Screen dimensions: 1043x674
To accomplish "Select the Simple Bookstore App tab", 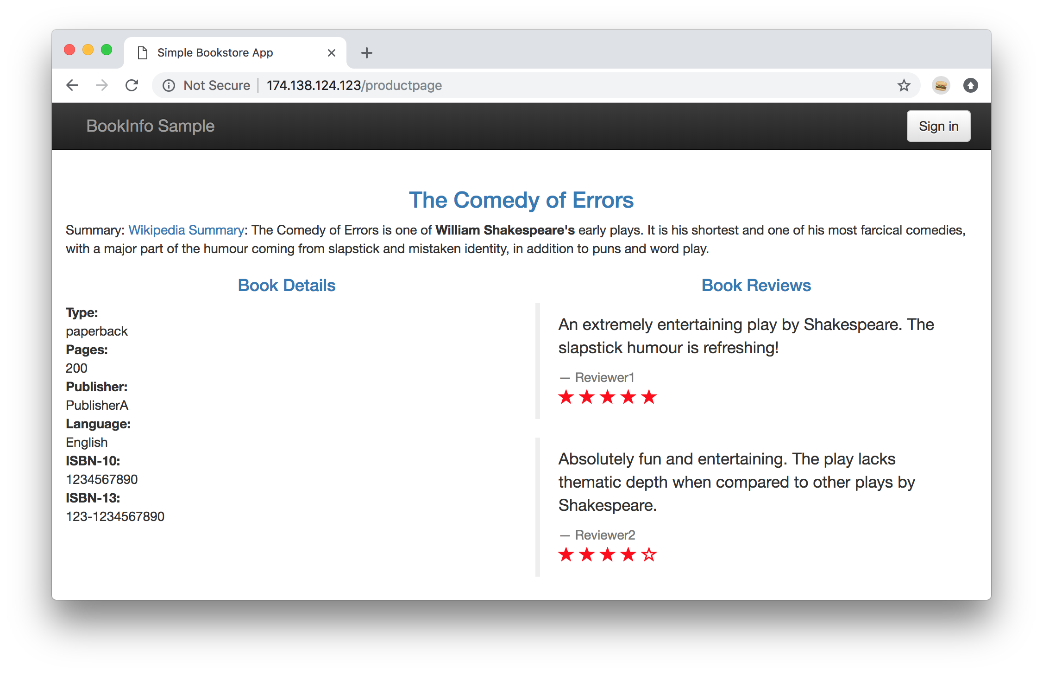I will [x=216, y=52].
